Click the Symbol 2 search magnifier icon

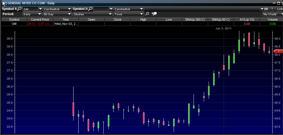pos(90,9)
